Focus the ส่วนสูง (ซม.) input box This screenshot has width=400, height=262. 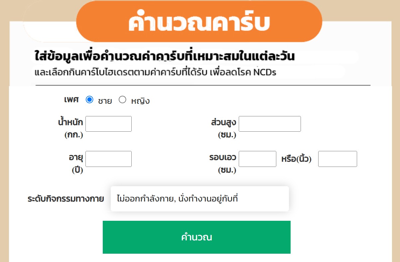tap(270, 124)
